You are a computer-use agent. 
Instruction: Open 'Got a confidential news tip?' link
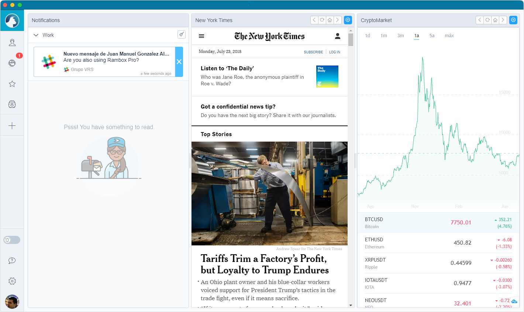238,107
